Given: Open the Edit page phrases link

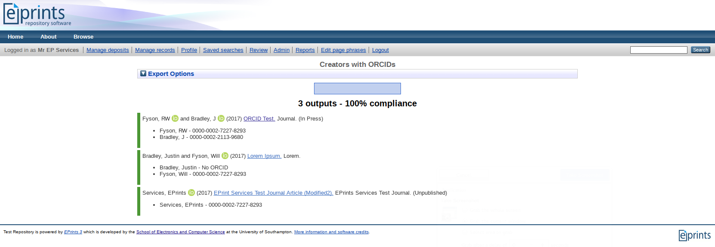Looking at the screenshot, I should pyautogui.click(x=343, y=50).
